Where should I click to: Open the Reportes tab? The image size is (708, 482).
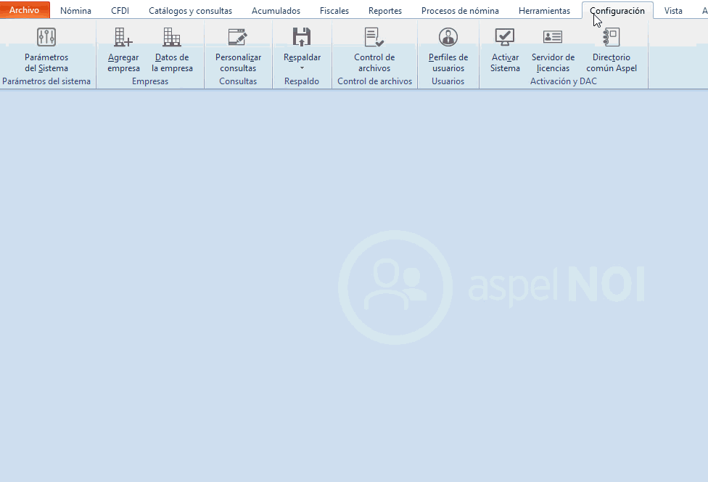385,10
